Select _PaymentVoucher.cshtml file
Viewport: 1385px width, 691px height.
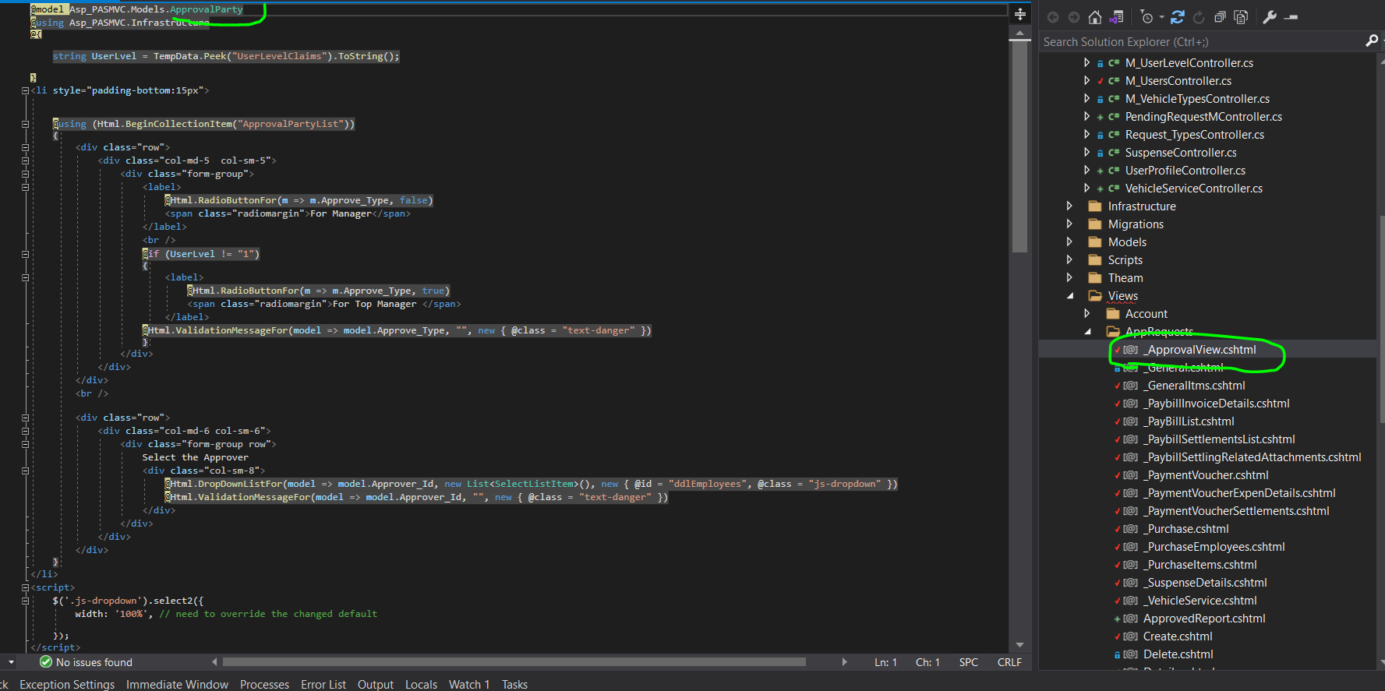1206,475
